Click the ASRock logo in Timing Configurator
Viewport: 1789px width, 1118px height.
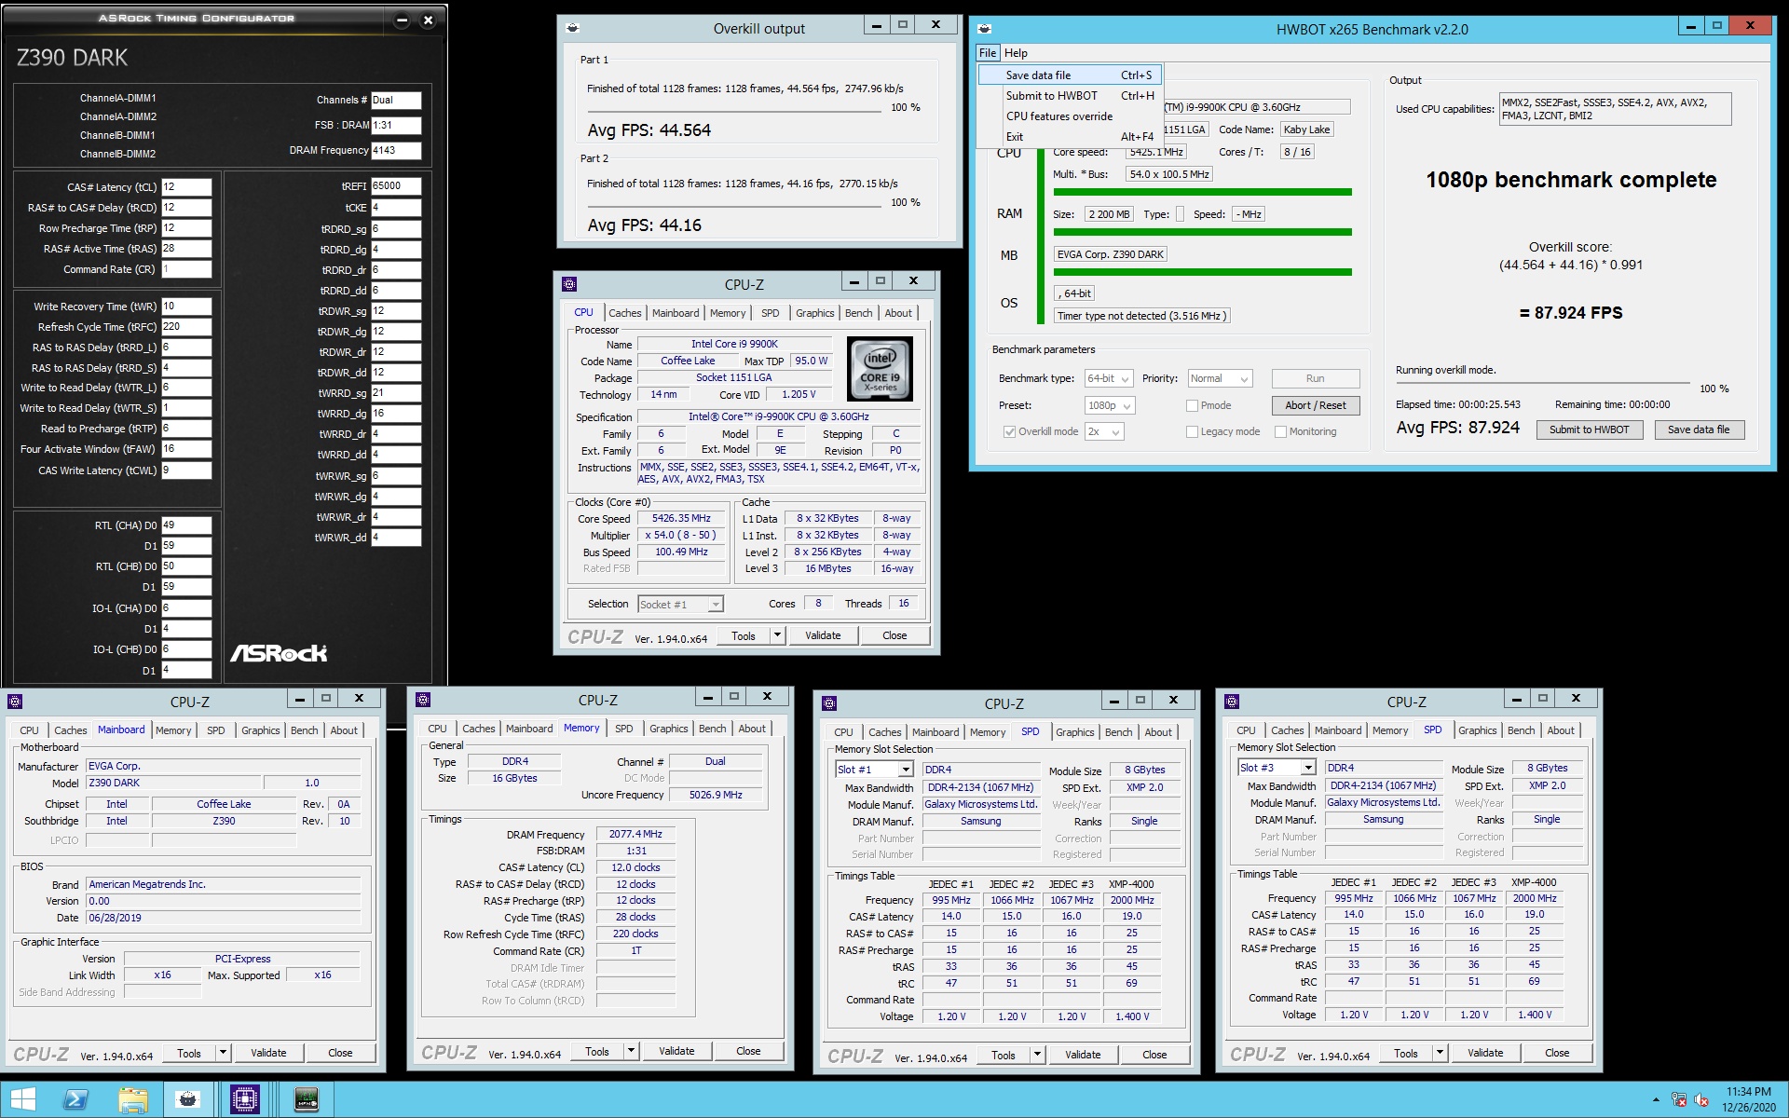pos(279,653)
